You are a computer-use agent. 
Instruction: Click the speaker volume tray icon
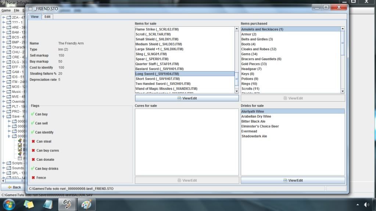coord(366,204)
